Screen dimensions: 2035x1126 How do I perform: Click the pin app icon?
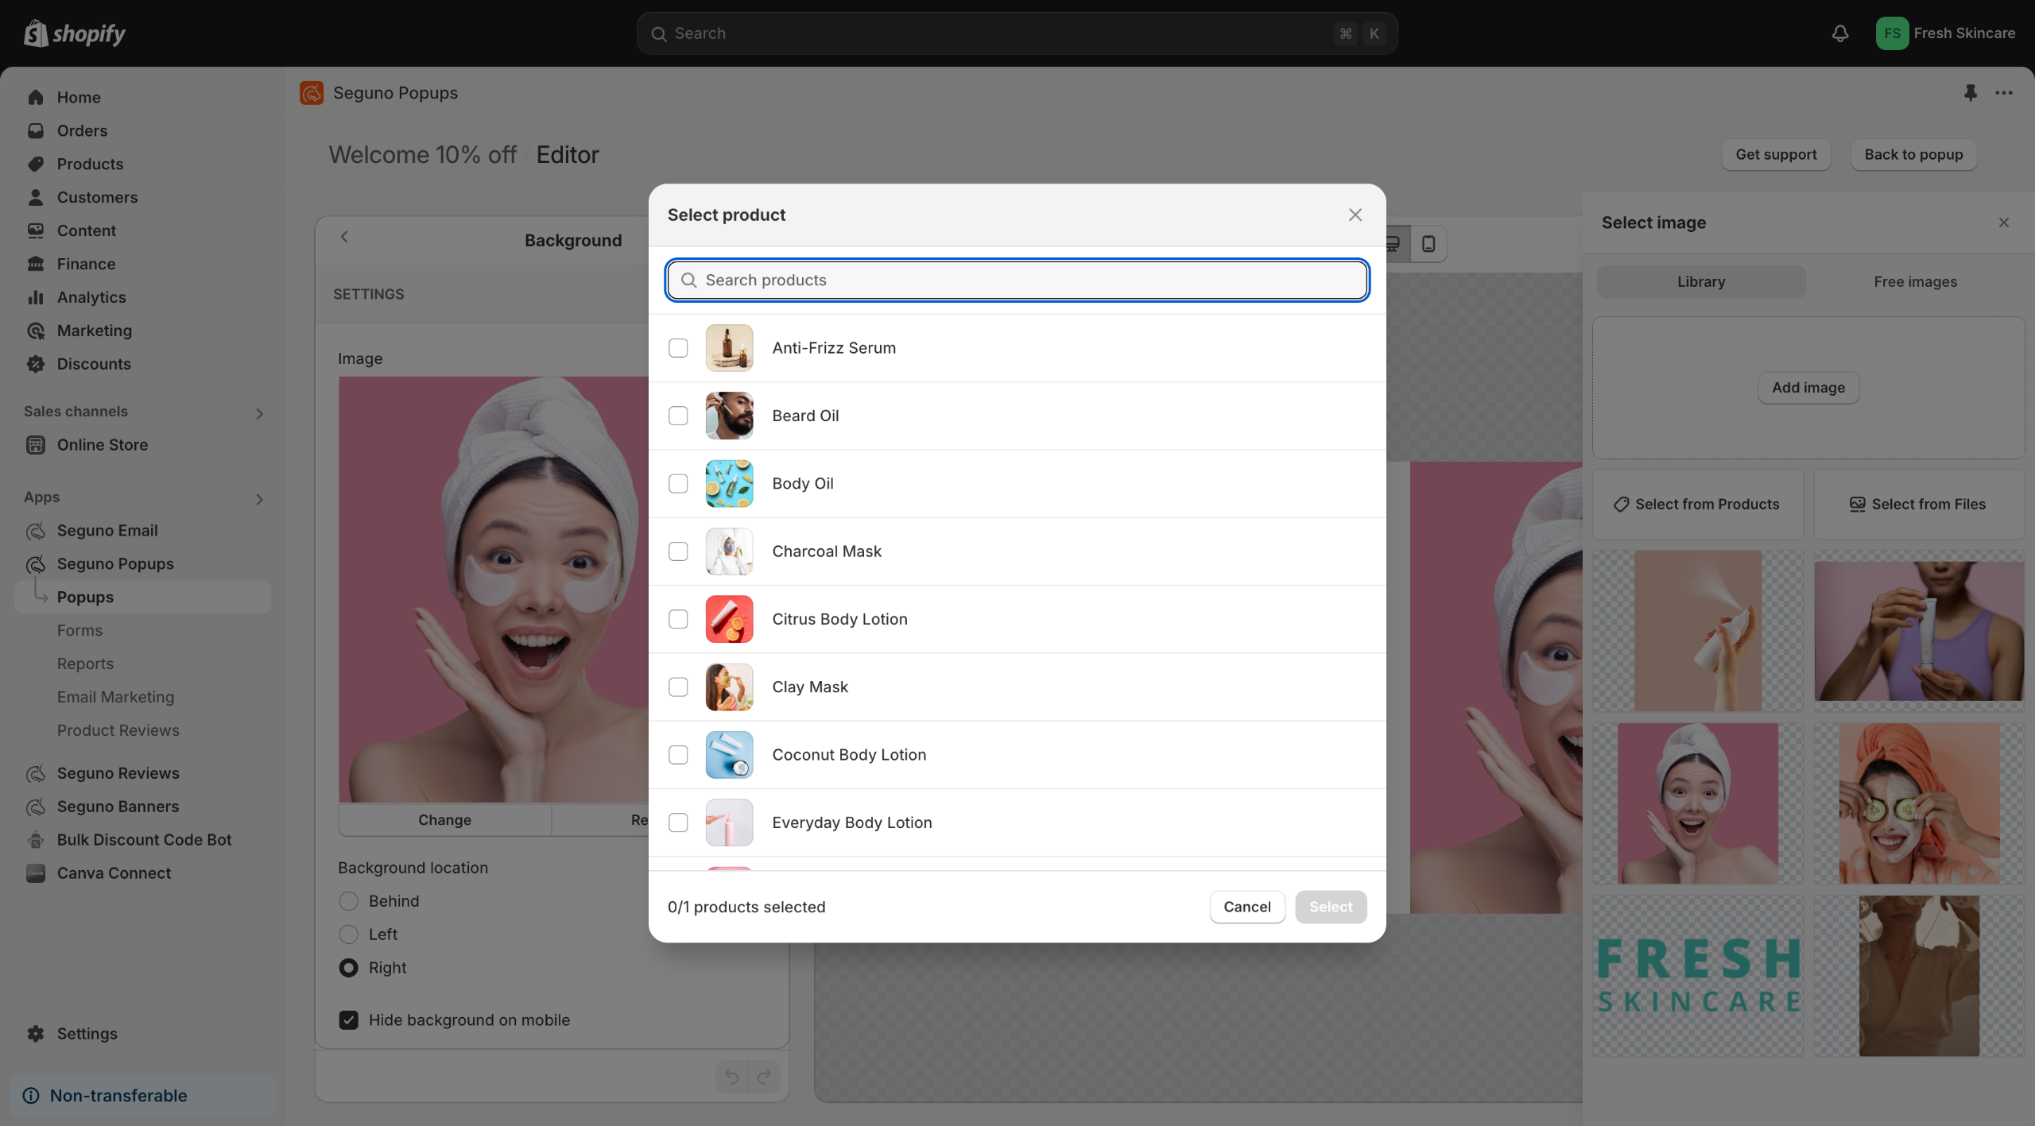pyautogui.click(x=1971, y=93)
